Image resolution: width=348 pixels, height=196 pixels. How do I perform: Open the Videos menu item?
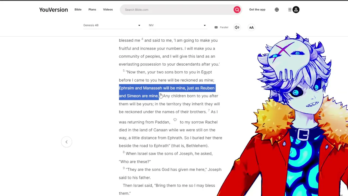click(108, 10)
